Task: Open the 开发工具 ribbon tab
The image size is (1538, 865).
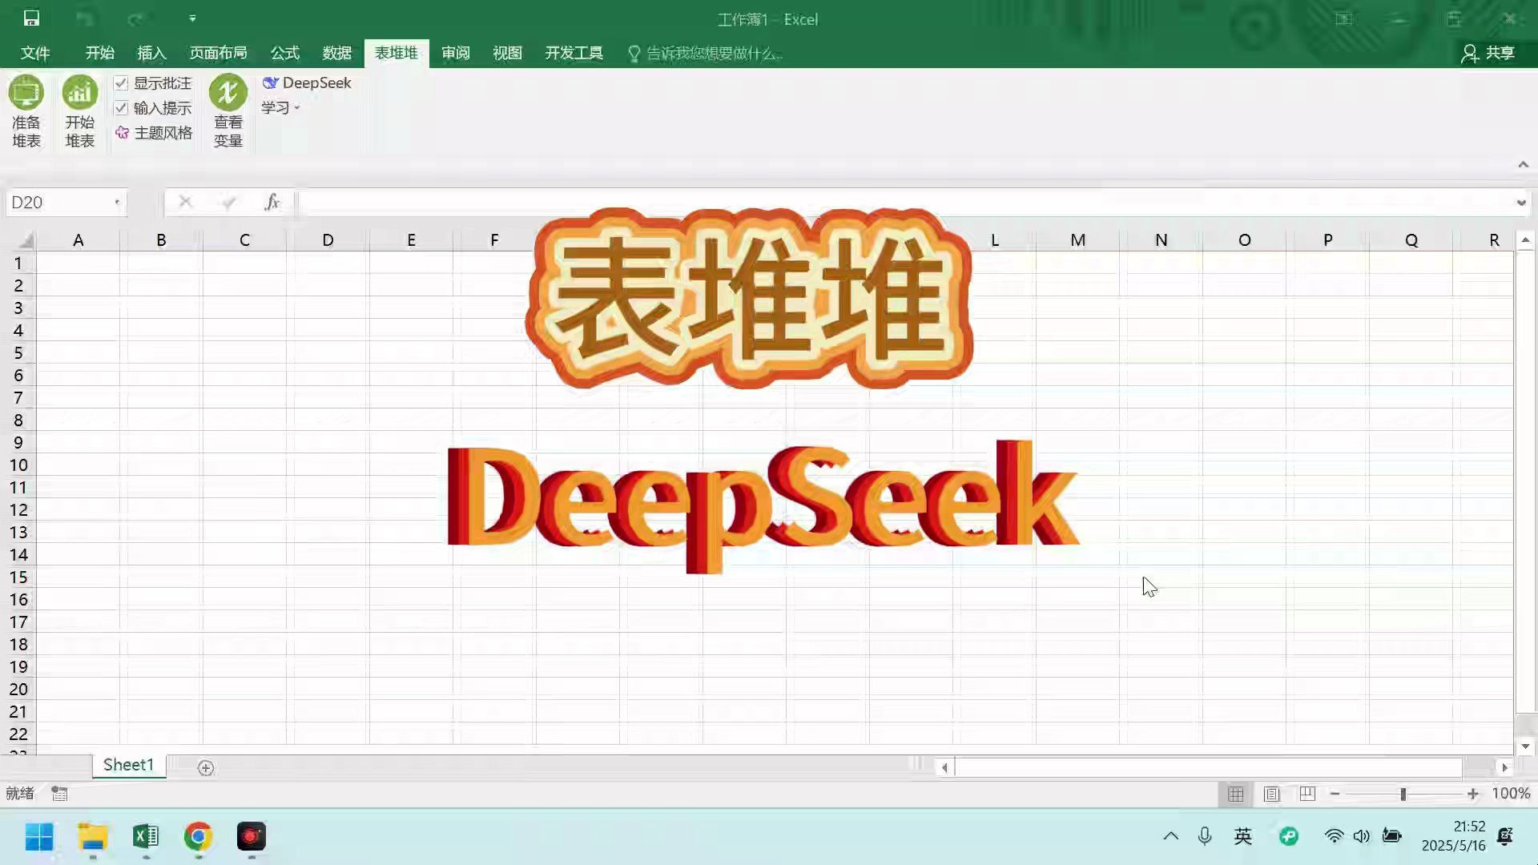Action: [x=573, y=53]
